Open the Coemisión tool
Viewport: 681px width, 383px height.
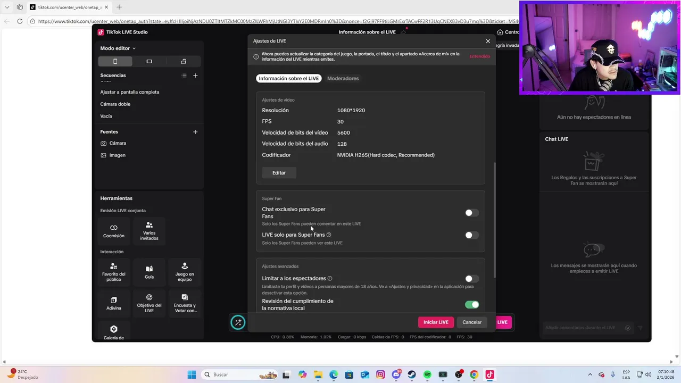pos(114,231)
